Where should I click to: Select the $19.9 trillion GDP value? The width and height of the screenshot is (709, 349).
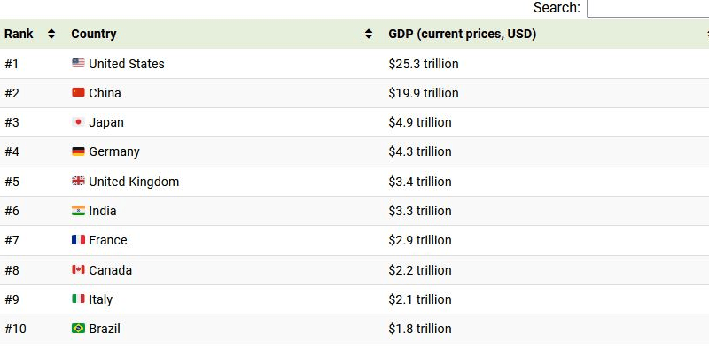pos(424,93)
